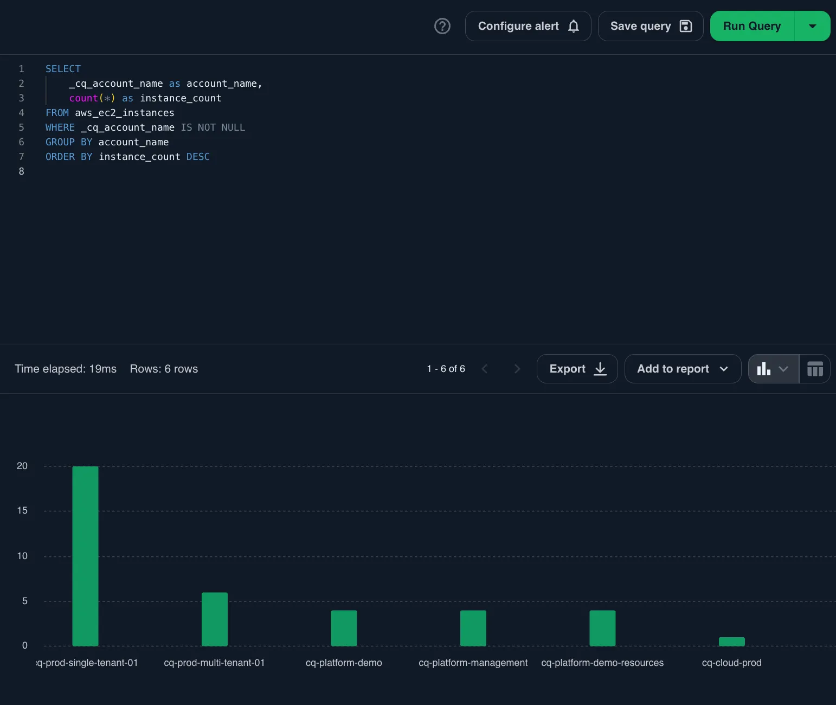This screenshot has width=836, height=705.
Task: Click the Run Query button
Action: 752,25
